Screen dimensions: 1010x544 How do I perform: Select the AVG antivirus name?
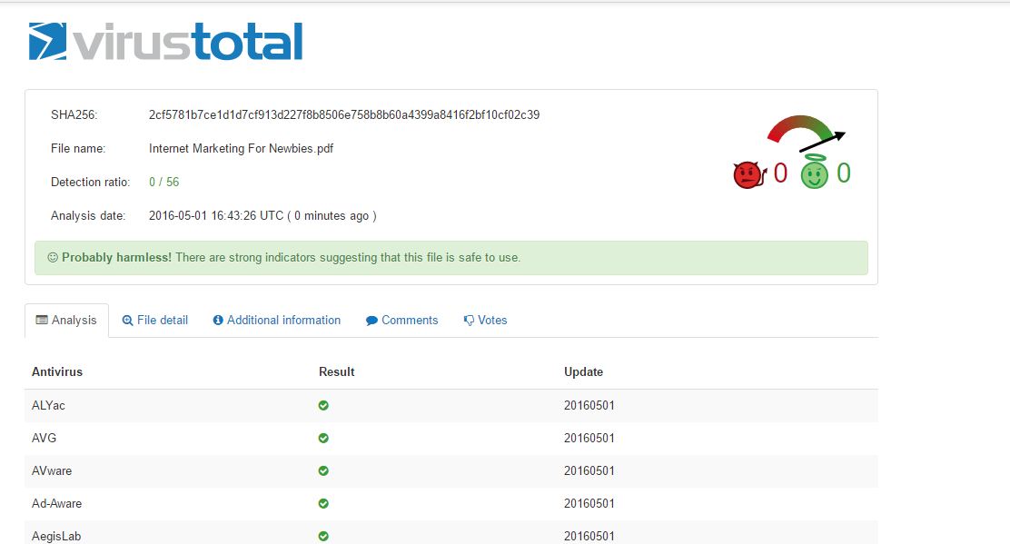tap(44, 439)
